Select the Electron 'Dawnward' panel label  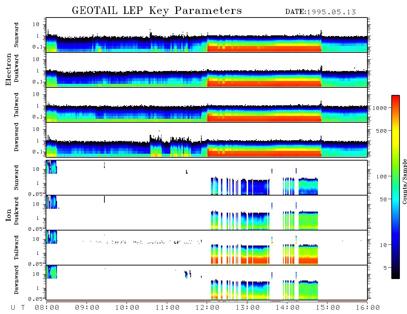[x=16, y=137]
